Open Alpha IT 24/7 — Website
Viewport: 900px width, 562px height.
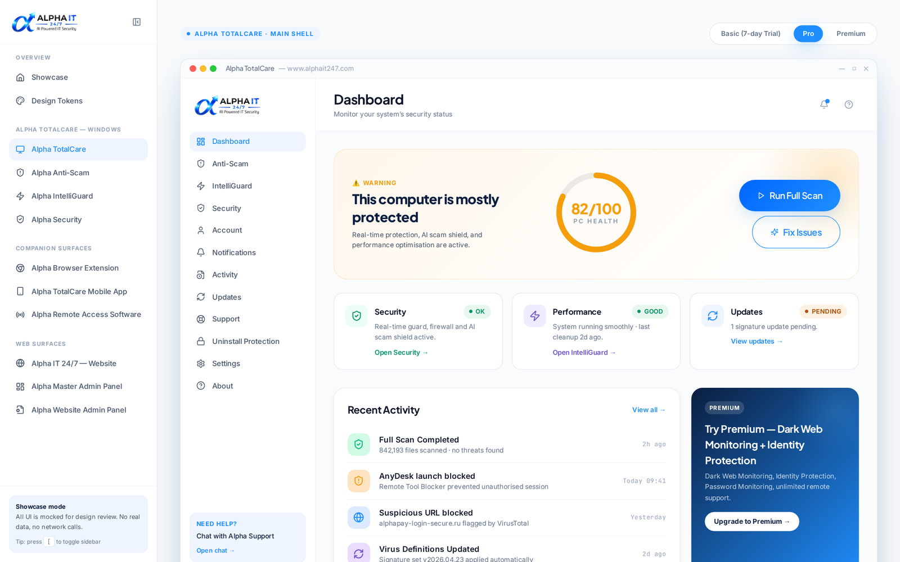pos(78,364)
